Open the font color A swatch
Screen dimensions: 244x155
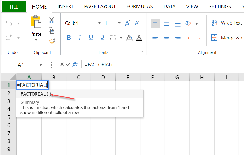coord(139,38)
